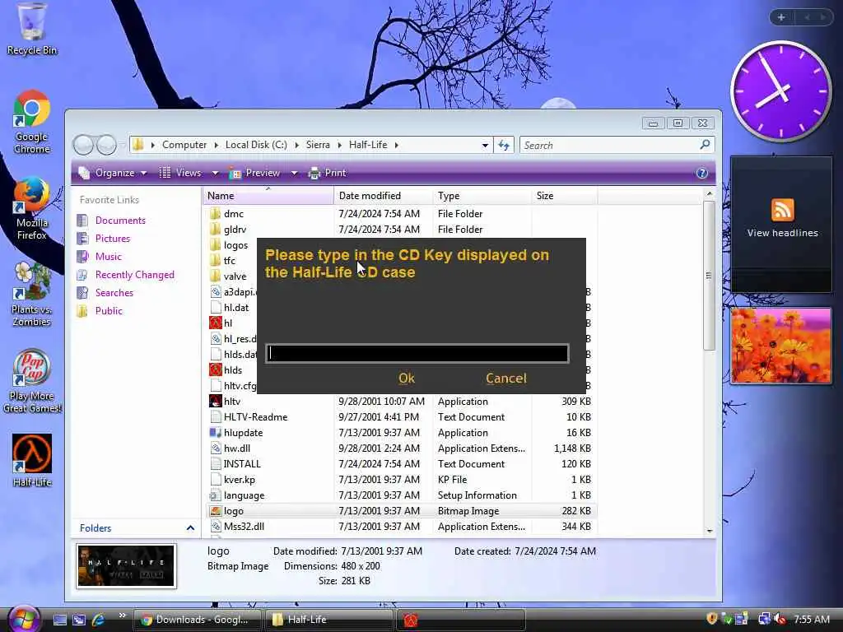Open the Views dropdown arrow
Image resolution: width=843 pixels, height=632 pixels.
point(215,173)
